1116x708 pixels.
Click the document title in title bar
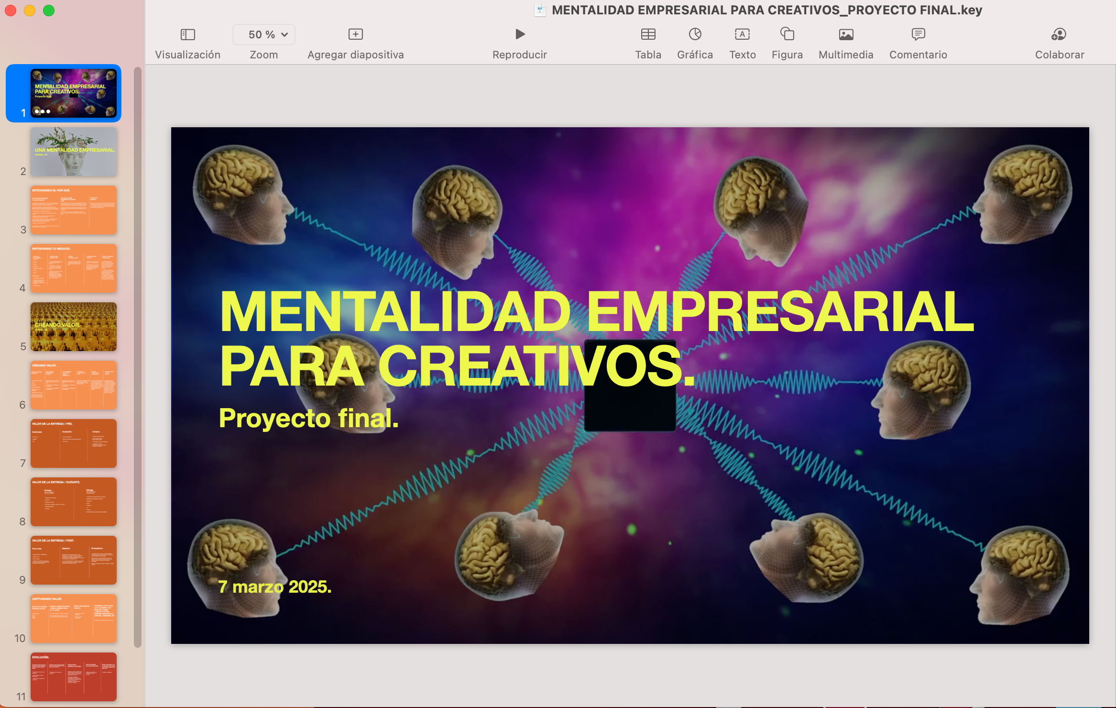(x=766, y=10)
